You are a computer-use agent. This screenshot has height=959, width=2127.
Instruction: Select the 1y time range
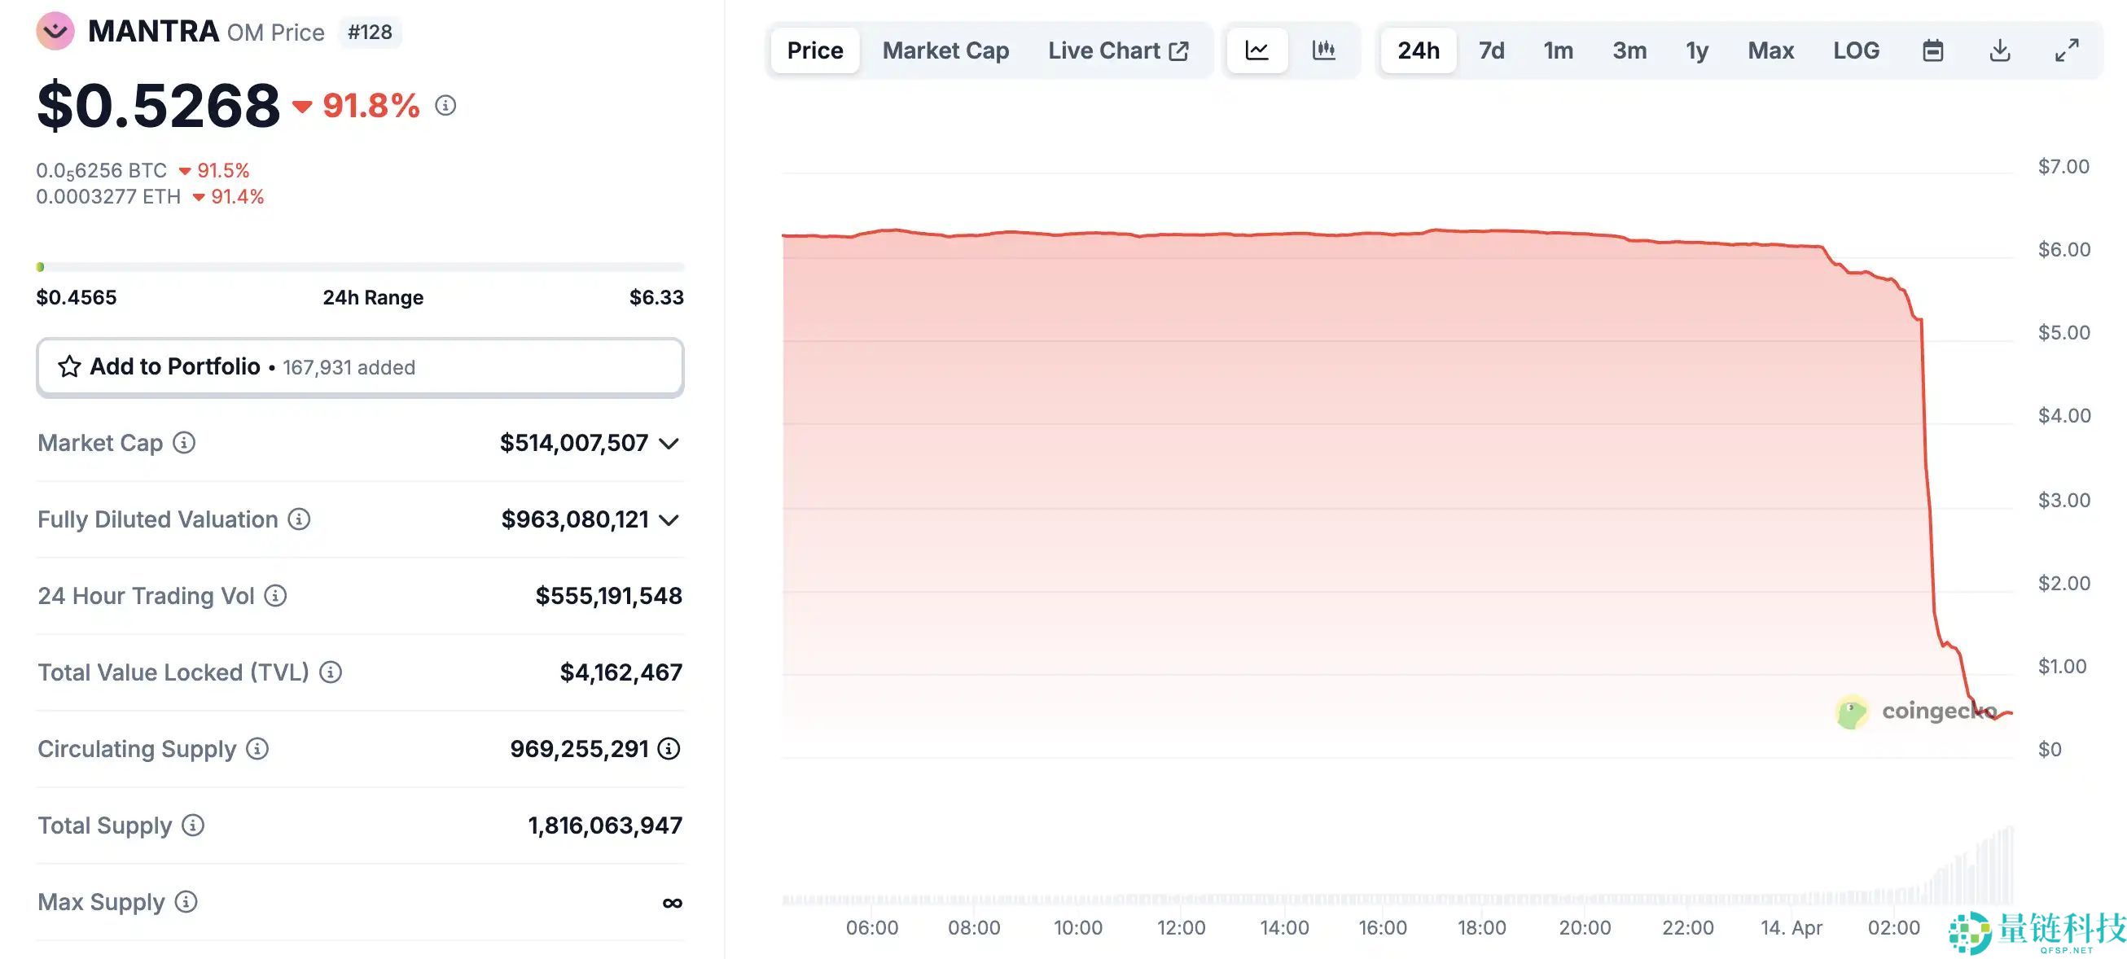click(1697, 50)
